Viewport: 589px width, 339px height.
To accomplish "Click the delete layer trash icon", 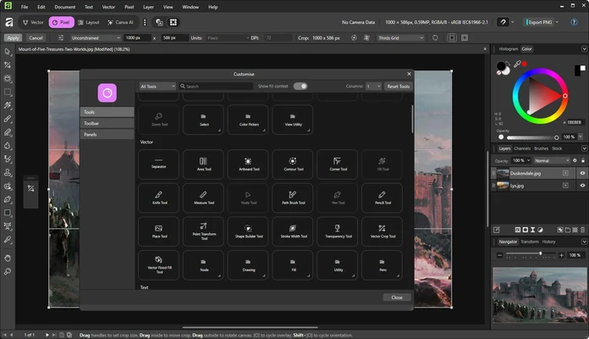I will click(x=582, y=230).
